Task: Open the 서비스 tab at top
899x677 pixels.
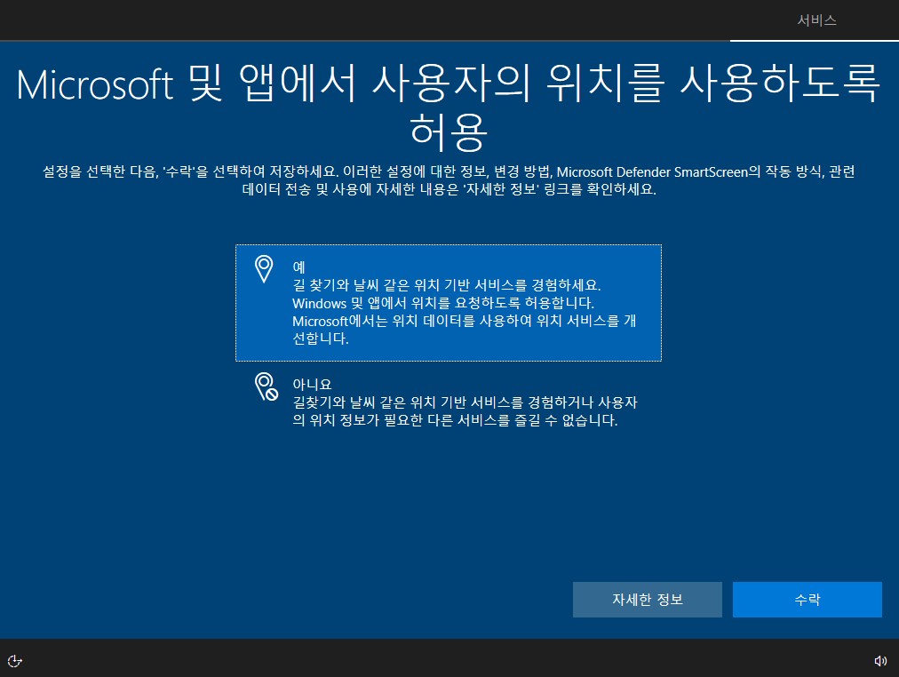Action: click(816, 20)
